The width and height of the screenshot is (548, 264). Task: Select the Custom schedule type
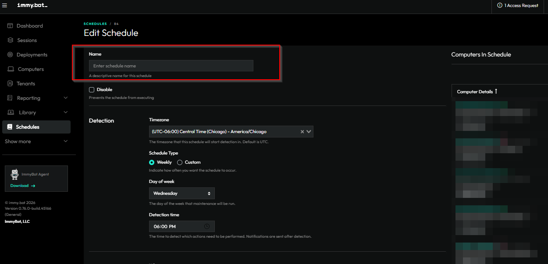[x=180, y=162]
